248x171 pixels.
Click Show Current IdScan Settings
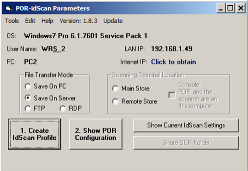[186, 125]
